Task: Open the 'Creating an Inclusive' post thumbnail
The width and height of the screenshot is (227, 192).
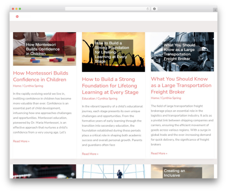Action: pos(182,171)
